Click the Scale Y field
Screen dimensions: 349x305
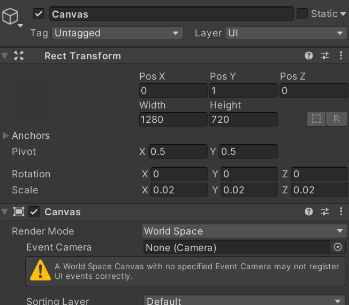tap(249, 190)
